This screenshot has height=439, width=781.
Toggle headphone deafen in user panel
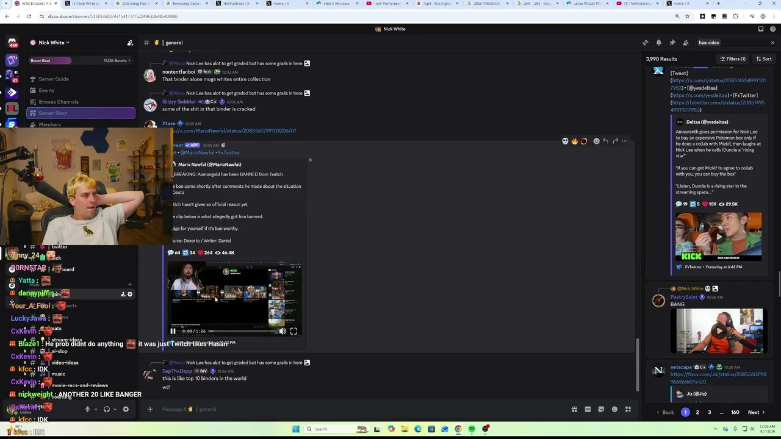pyautogui.click(x=107, y=409)
